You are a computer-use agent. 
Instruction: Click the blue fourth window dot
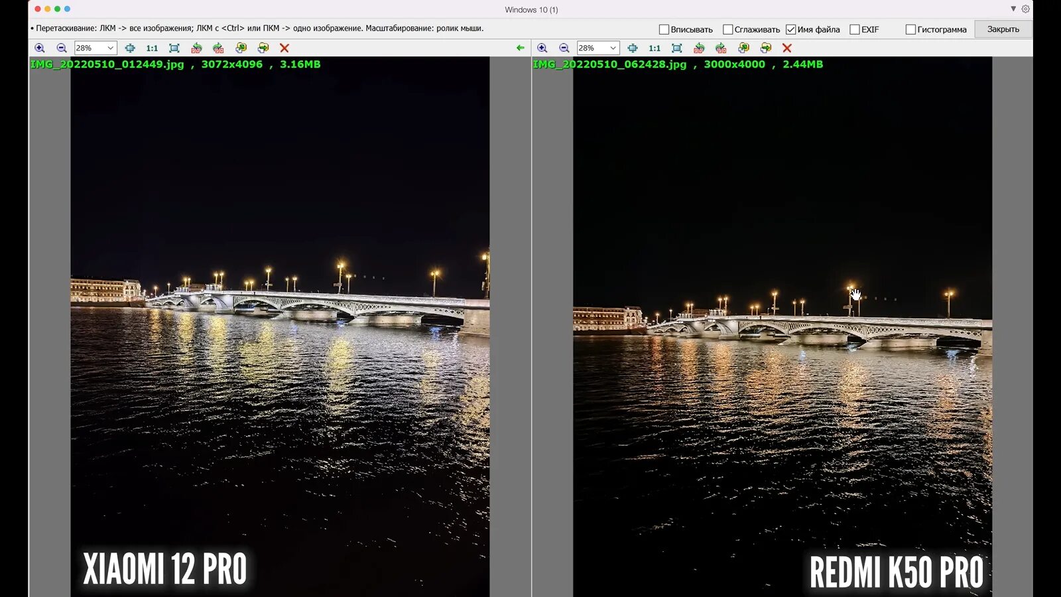point(67,9)
